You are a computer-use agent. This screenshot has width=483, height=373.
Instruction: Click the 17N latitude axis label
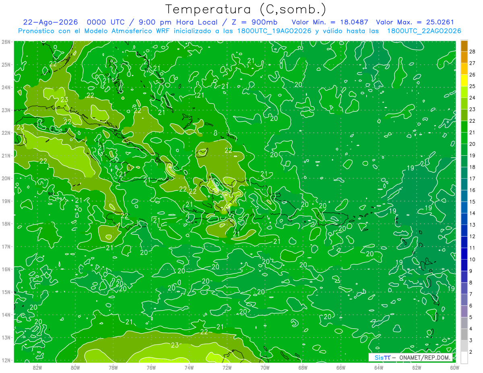pyautogui.click(x=6, y=247)
